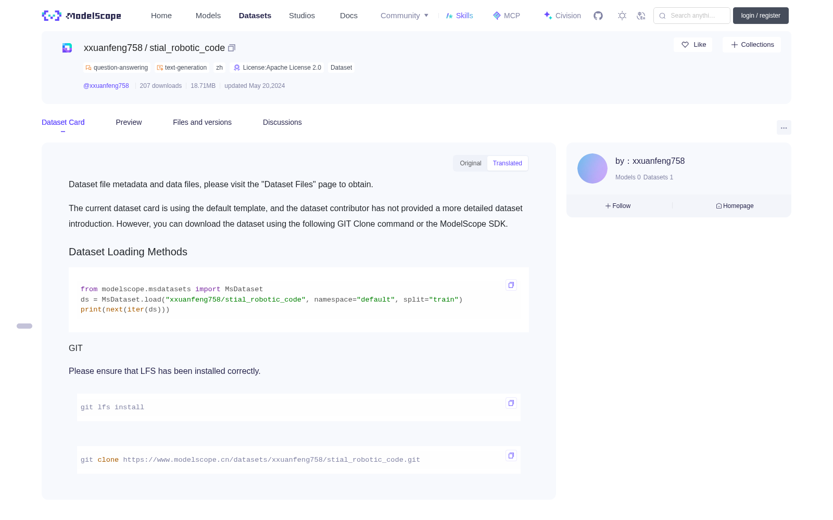Open the Docs page
The width and height of the screenshot is (833, 520).
pos(349,16)
